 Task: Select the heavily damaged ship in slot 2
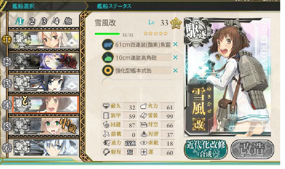[46, 61]
